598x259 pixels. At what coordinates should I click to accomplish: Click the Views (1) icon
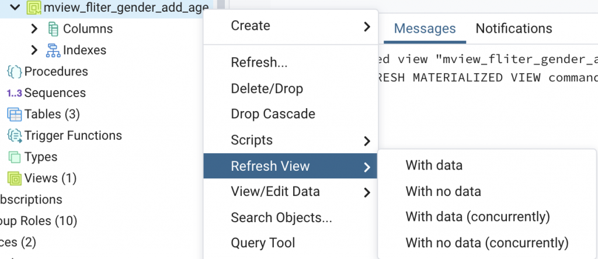[x=15, y=178]
